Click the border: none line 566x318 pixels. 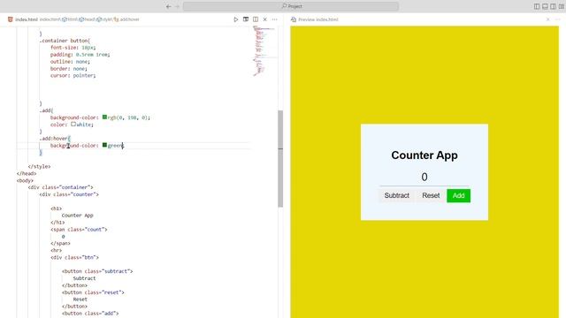(x=69, y=69)
